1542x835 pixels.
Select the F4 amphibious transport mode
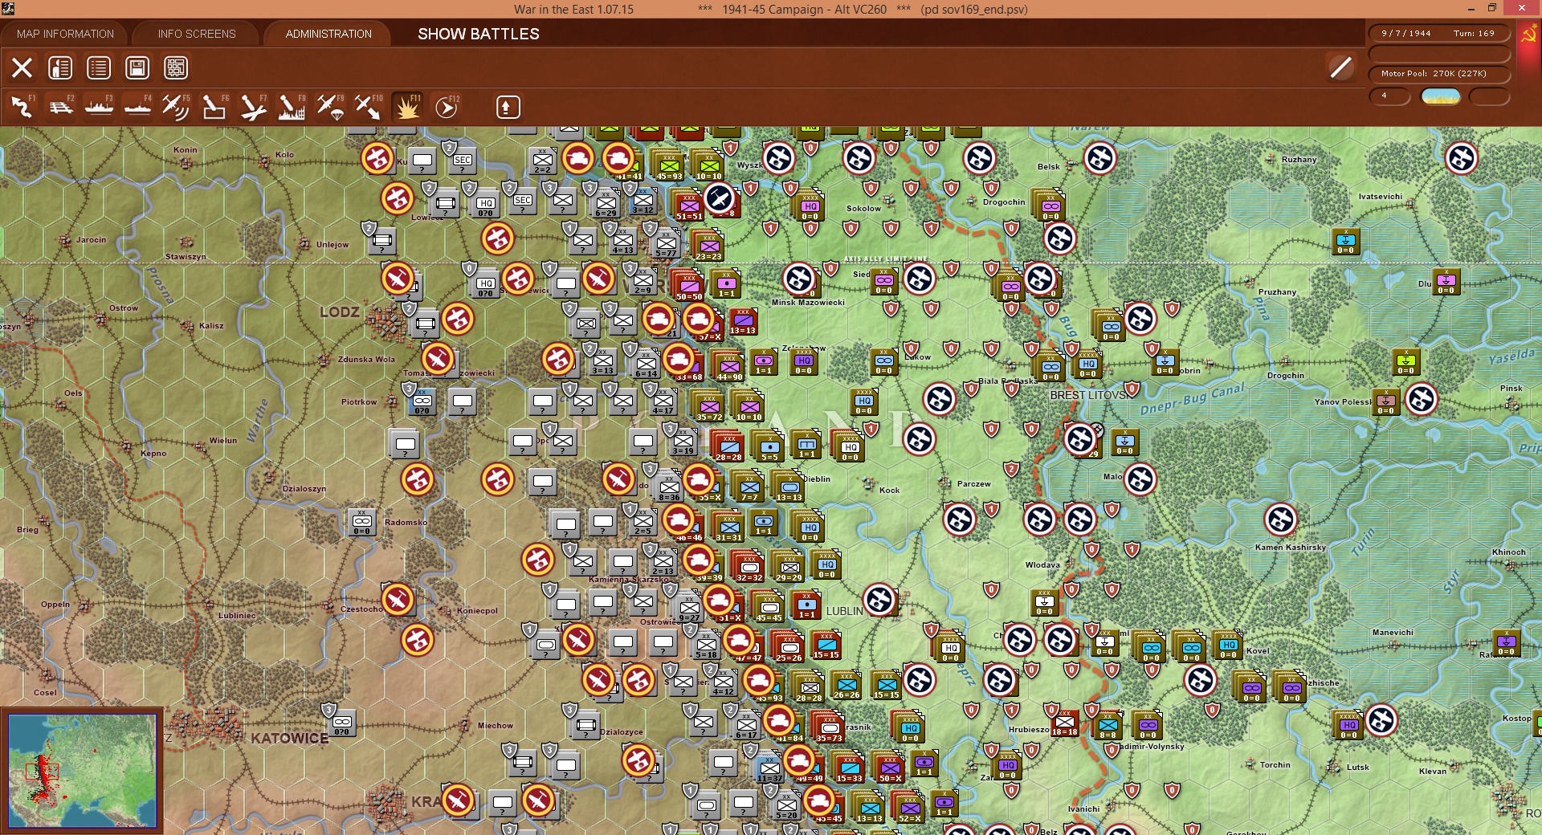pyautogui.click(x=137, y=107)
